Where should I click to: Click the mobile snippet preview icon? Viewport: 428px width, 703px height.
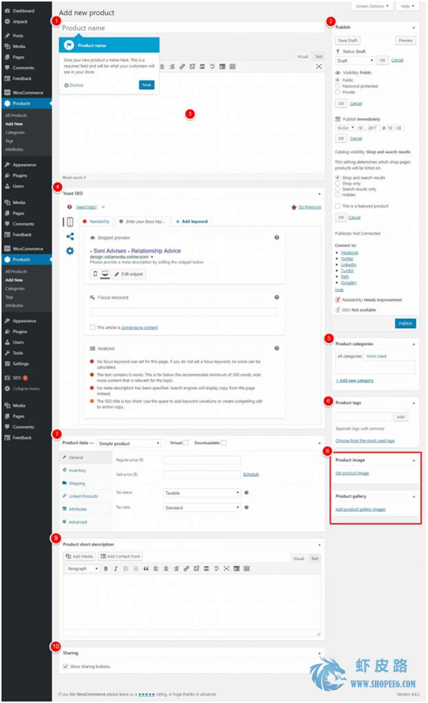pyautogui.click(x=95, y=273)
